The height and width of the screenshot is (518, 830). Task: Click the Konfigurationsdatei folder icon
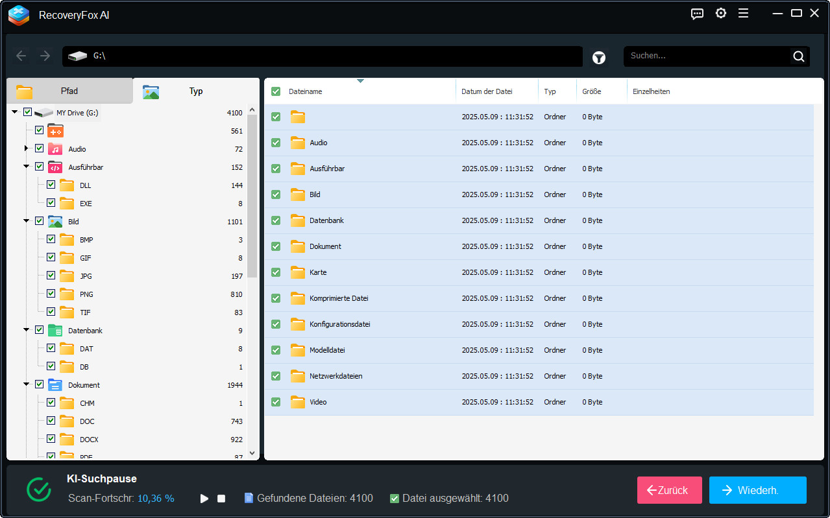(x=298, y=324)
